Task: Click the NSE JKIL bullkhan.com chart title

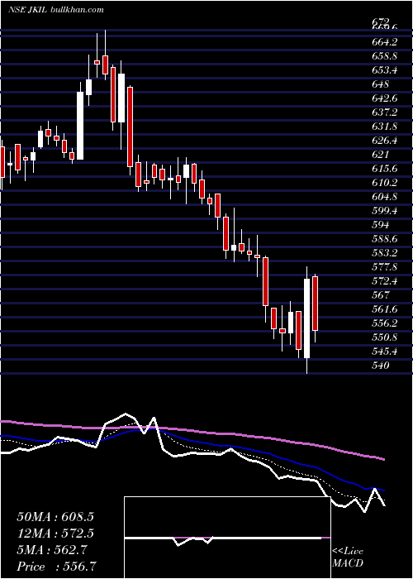Action: coord(55,10)
